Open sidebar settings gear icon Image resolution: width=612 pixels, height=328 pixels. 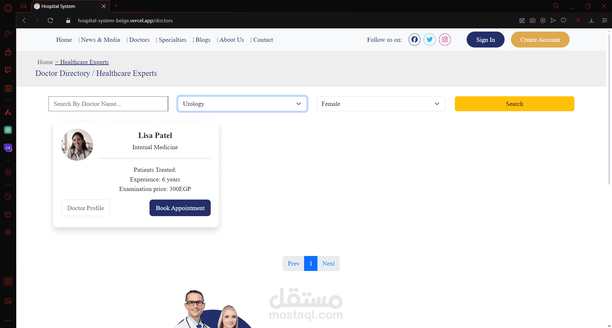(8, 232)
